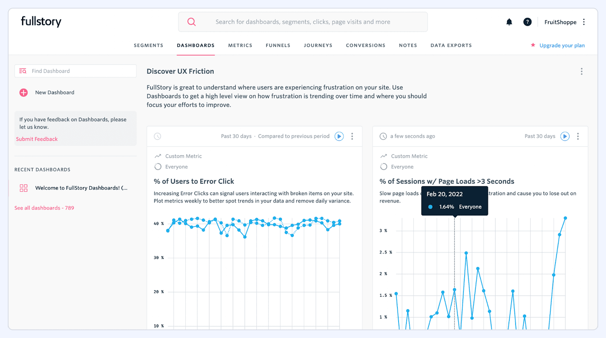This screenshot has width=606, height=338.
Task: Open notifications via the bell icon
Action: click(x=509, y=22)
